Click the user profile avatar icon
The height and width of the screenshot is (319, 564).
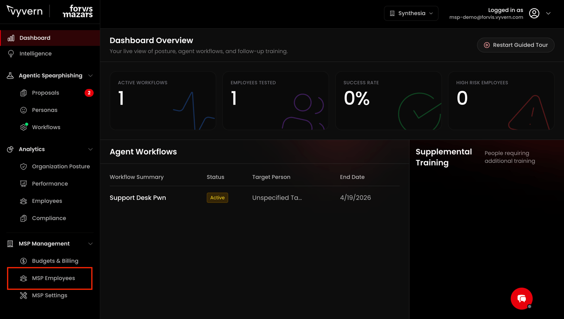coord(534,13)
